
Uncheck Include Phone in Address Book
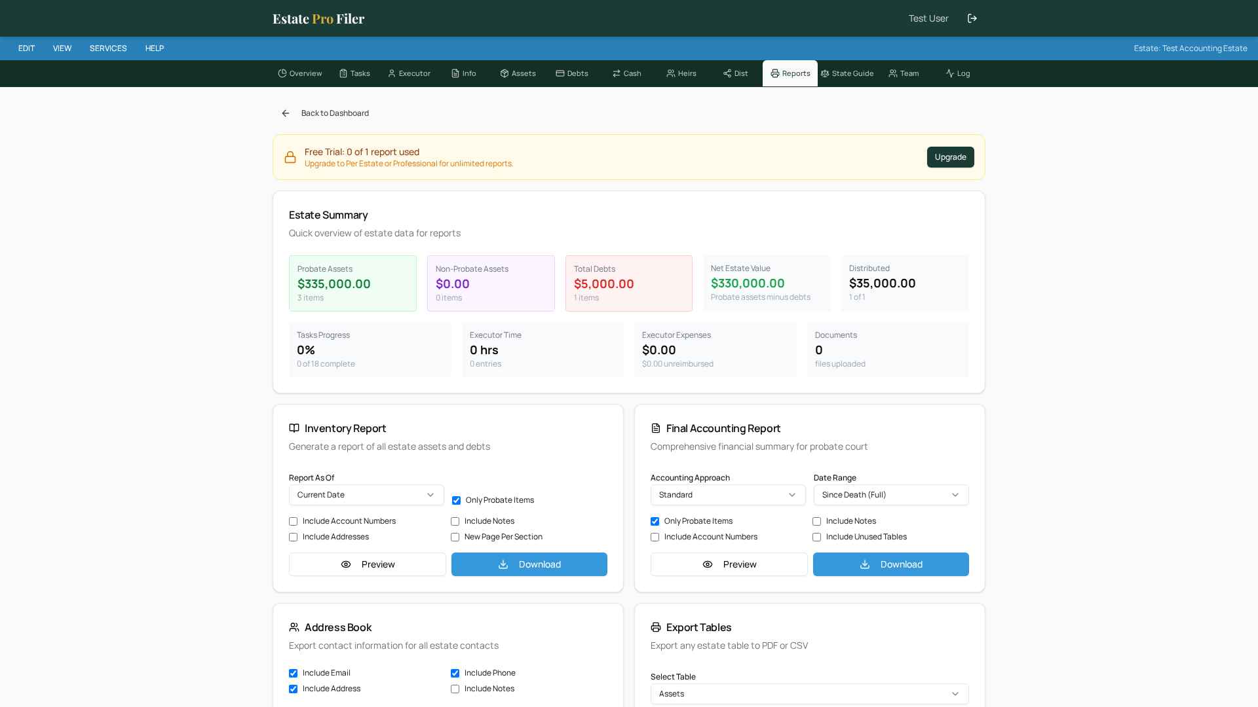click(455, 674)
